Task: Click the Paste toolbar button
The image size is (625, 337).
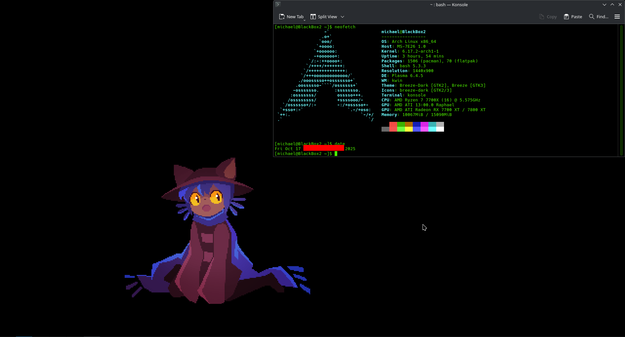Action: click(x=573, y=17)
